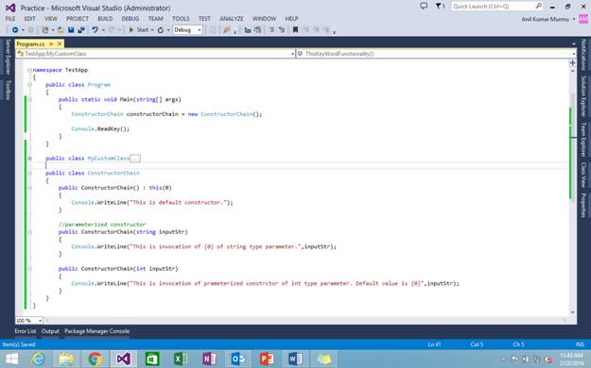The height and width of the screenshot is (368, 591).
Task: Open the FILE menu
Action: coord(10,19)
